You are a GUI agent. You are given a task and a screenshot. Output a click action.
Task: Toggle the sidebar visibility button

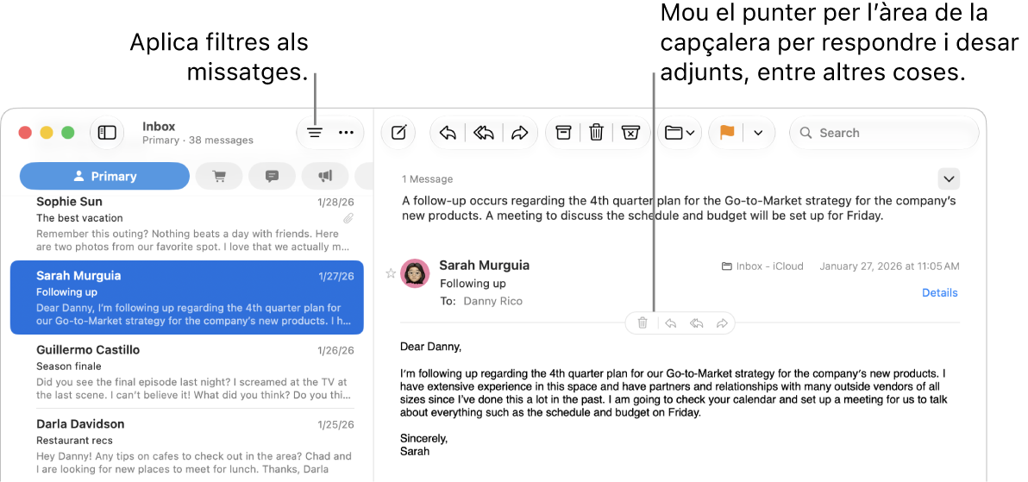[x=107, y=133]
